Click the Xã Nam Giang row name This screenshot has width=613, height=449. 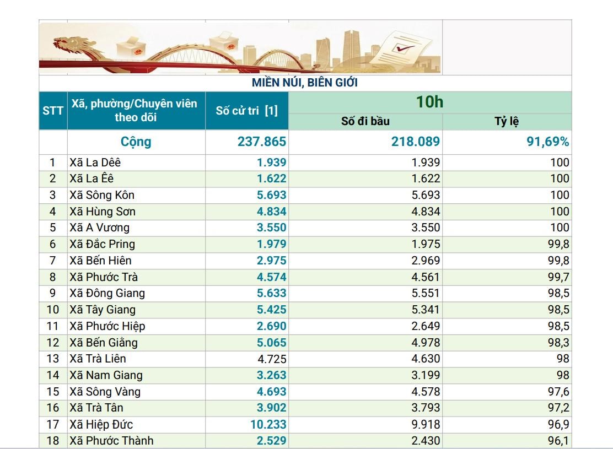pyautogui.click(x=106, y=375)
